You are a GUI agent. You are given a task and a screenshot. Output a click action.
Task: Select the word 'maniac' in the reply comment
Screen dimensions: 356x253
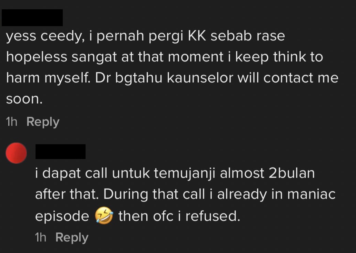point(311,194)
